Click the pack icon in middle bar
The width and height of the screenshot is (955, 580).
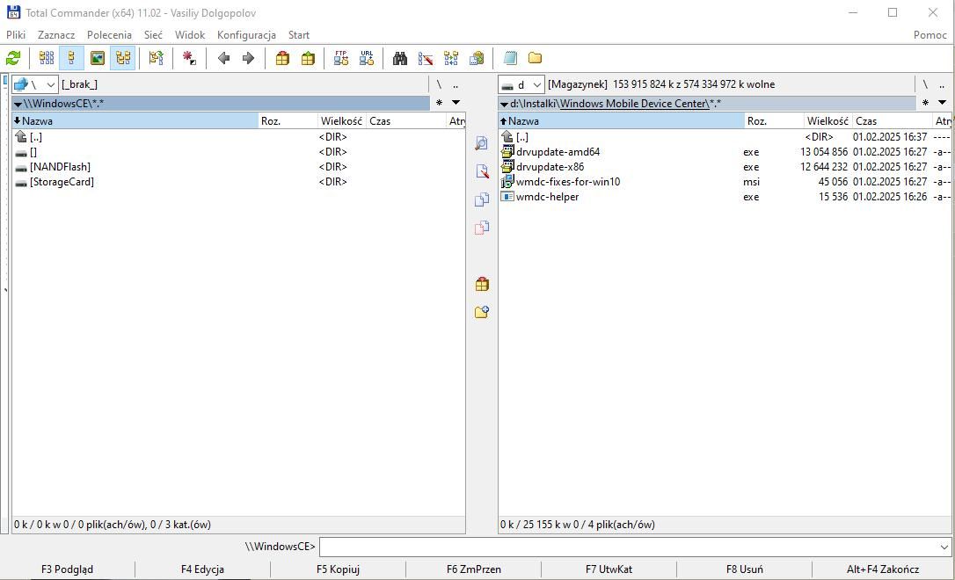pyautogui.click(x=482, y=284)
